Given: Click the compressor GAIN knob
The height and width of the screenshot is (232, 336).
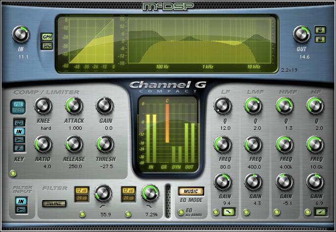Looking at the screenshot, I should click(104, 106).
